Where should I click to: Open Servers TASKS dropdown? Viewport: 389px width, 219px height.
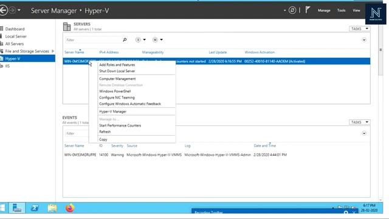(359, 29)
